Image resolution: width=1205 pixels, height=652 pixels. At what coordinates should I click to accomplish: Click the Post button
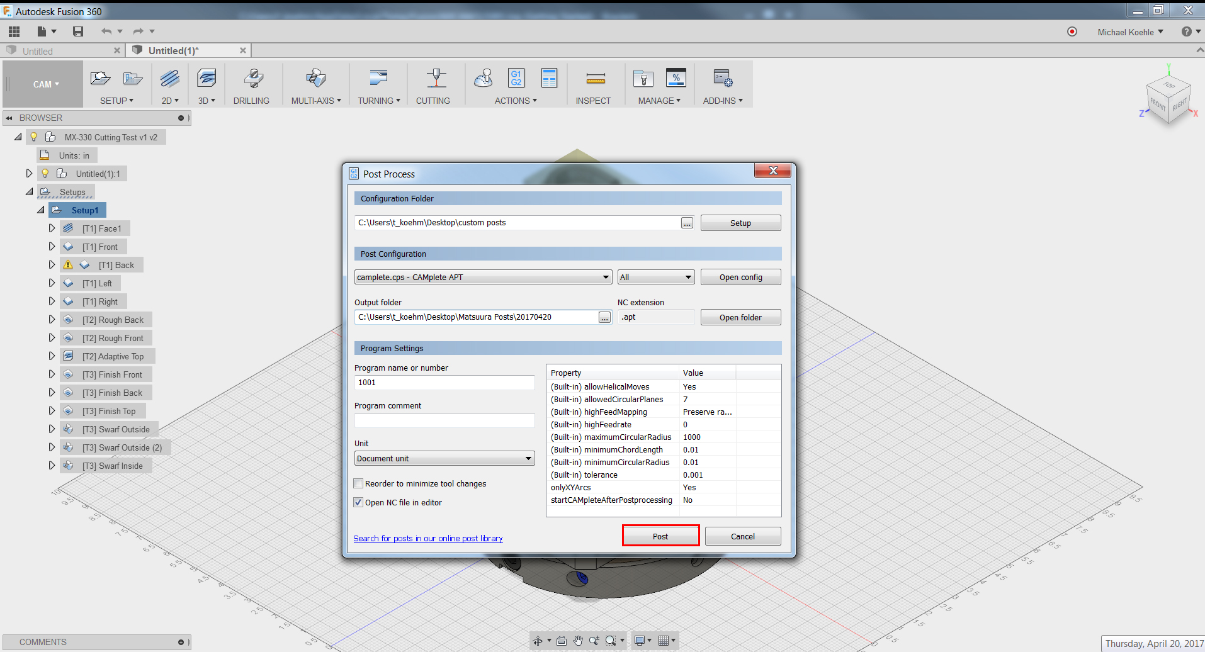click(660, 536)
